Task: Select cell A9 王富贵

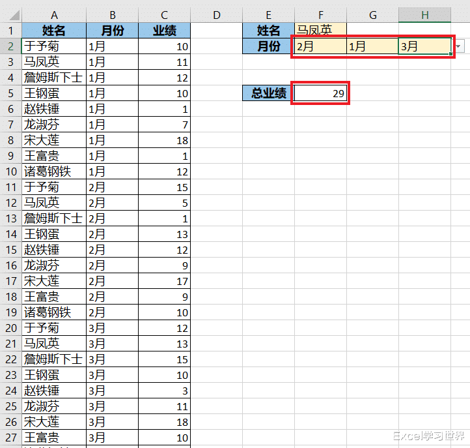Action: pyautogui.click(x=54, y=156)
